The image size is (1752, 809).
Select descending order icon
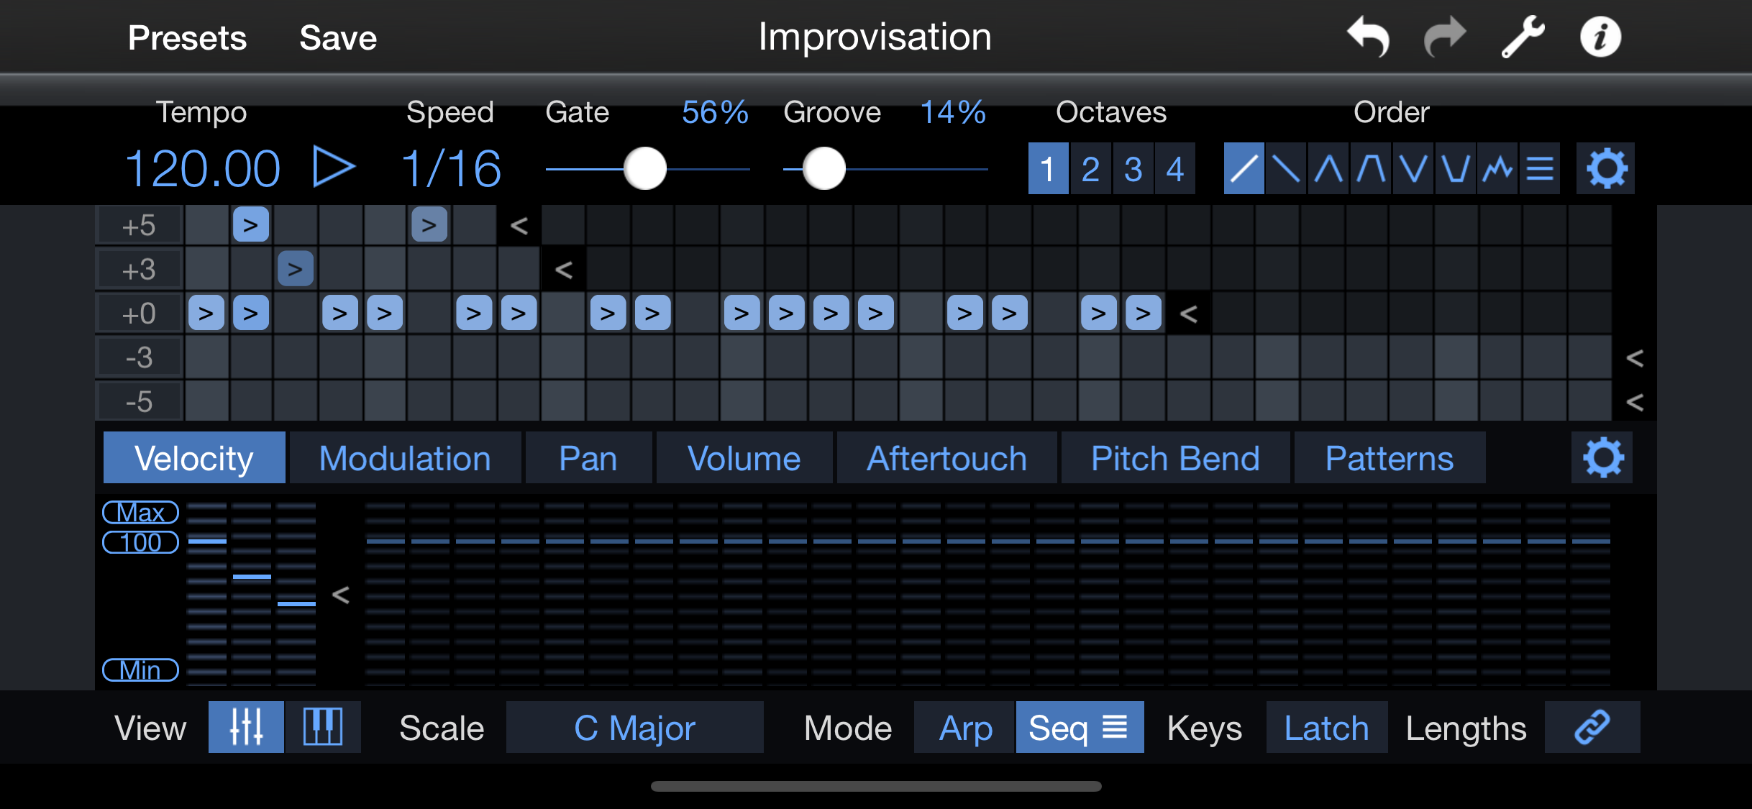[x=1286, y=169]
